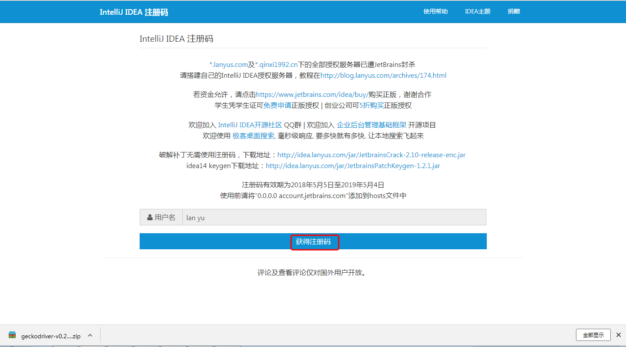Image resolution: width=626 pixels, height=347 pixels.
Task: Download JetbrainsPatchKeygen-1.2.1.jar link
Action: pyautogui.click(x=353, y=165)
